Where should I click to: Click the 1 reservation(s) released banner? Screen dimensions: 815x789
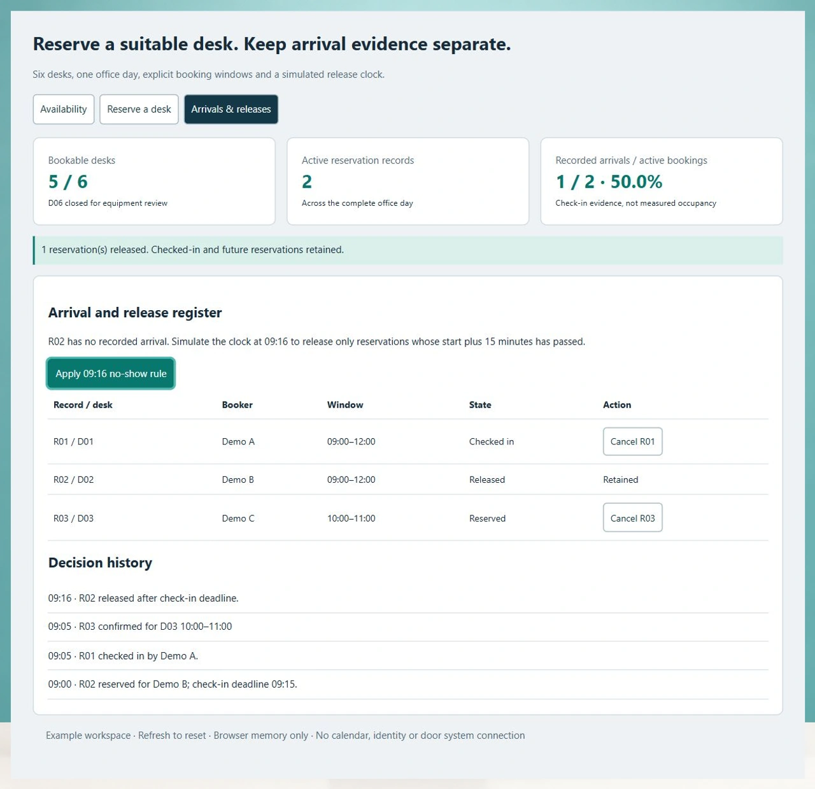[x=408, y=250]
